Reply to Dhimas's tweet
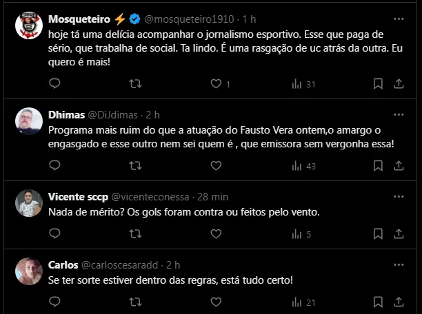This screenshot has width=422, height=314. coord(55,165)
